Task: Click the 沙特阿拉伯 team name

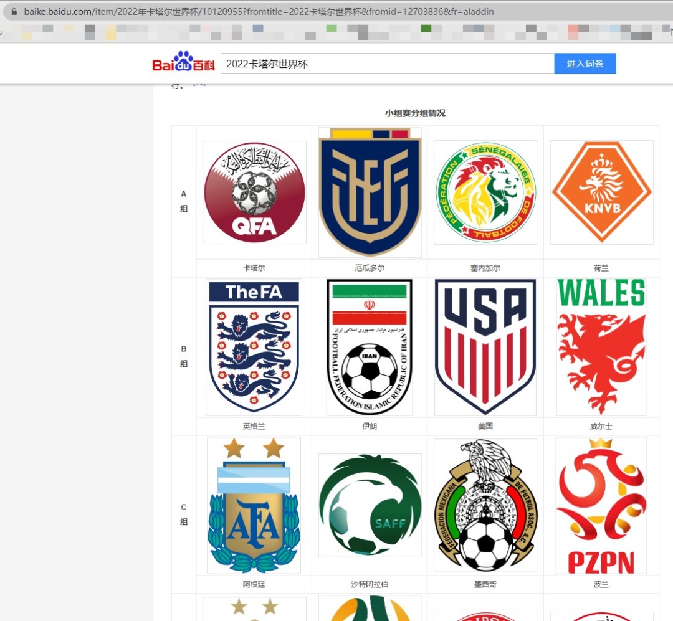Action: coord(370,584)
